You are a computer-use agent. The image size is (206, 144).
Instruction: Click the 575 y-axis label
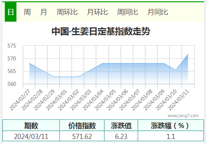(x=12, y=46)
